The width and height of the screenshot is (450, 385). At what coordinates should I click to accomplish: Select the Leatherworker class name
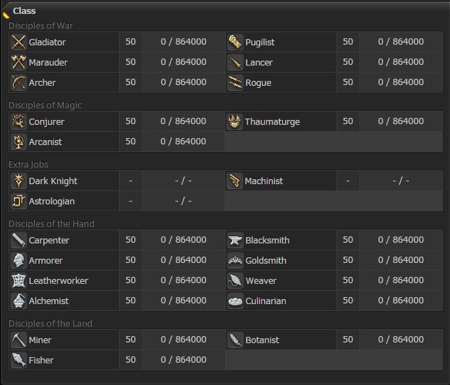pos(59,280)
